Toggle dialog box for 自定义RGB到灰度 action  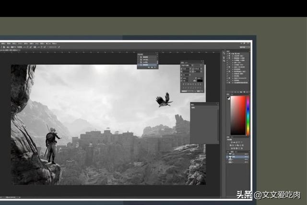tap(229, 67)
